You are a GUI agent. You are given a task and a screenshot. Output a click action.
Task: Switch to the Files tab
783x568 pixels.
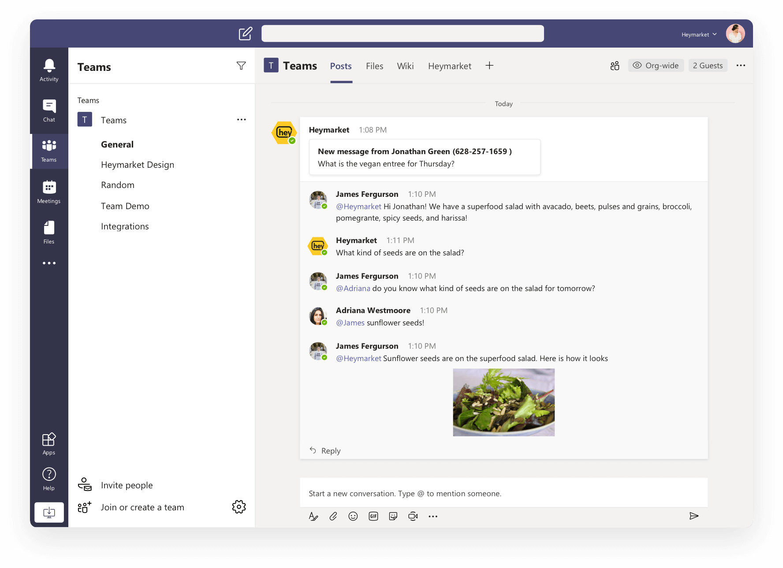tap(375, 66)
